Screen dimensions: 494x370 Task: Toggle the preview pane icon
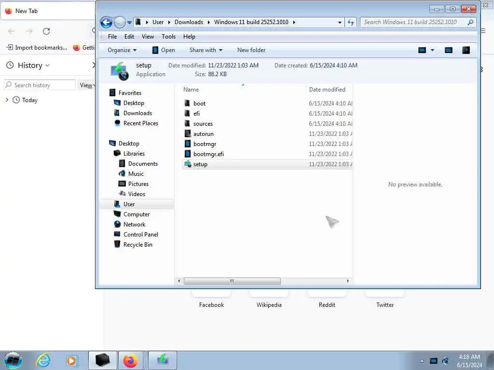pos(448,50)
